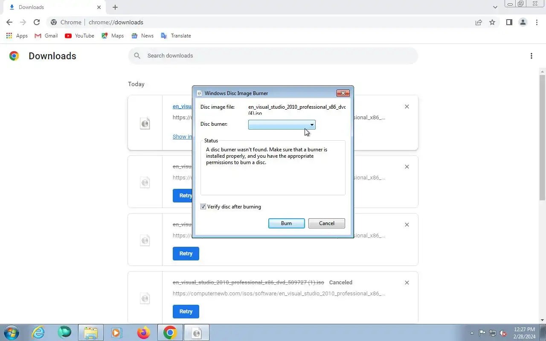Open the Chrome profile avatar

coord(523,22)
